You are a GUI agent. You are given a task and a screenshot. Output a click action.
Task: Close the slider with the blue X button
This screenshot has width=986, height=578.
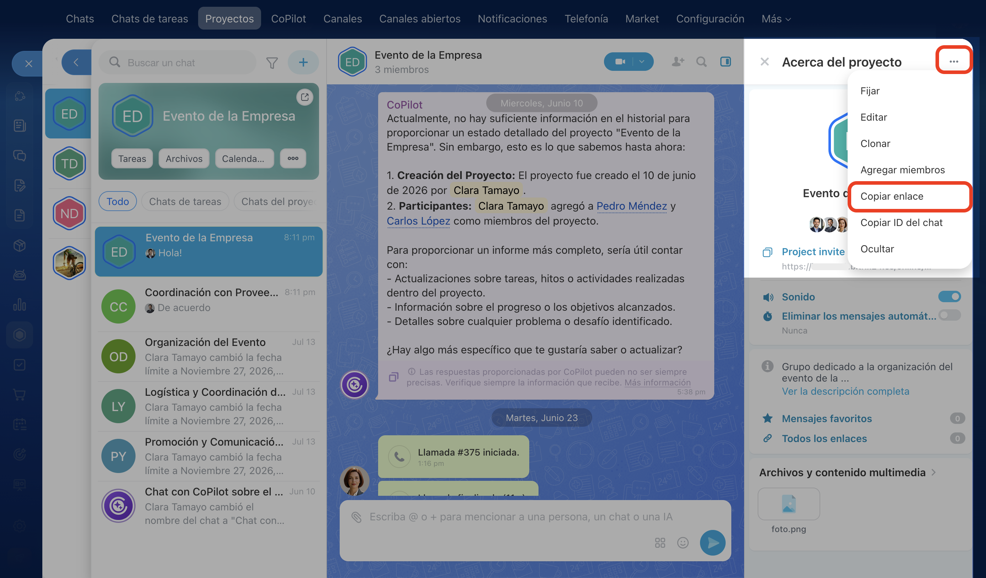tap(28, 63)
